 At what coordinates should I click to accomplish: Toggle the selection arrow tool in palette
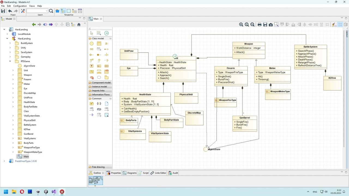click(92, 33)
